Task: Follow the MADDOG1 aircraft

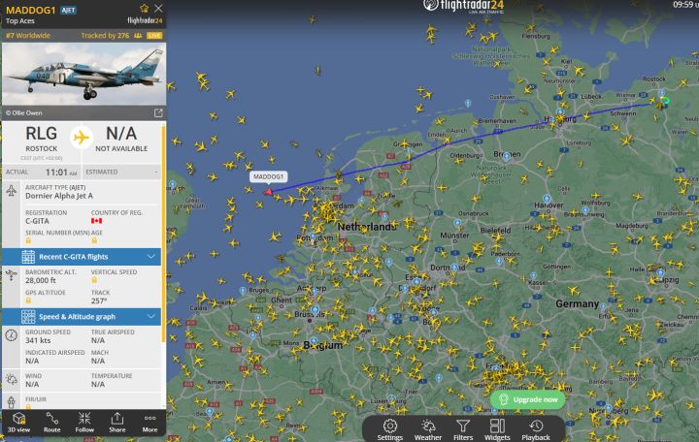Action: 84,423
